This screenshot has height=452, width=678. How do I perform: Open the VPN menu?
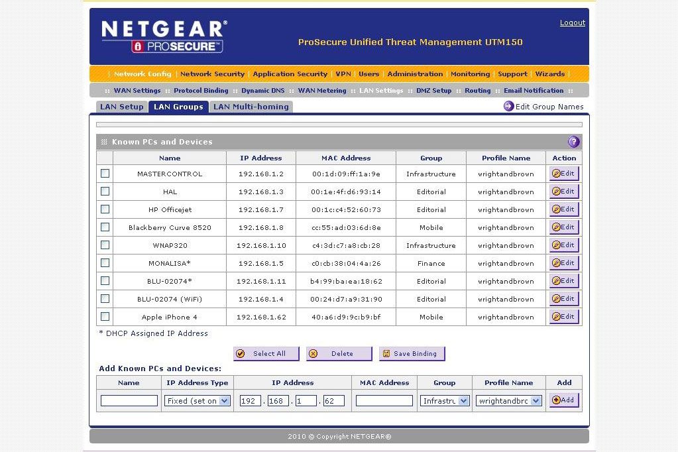tap(343, 74)
